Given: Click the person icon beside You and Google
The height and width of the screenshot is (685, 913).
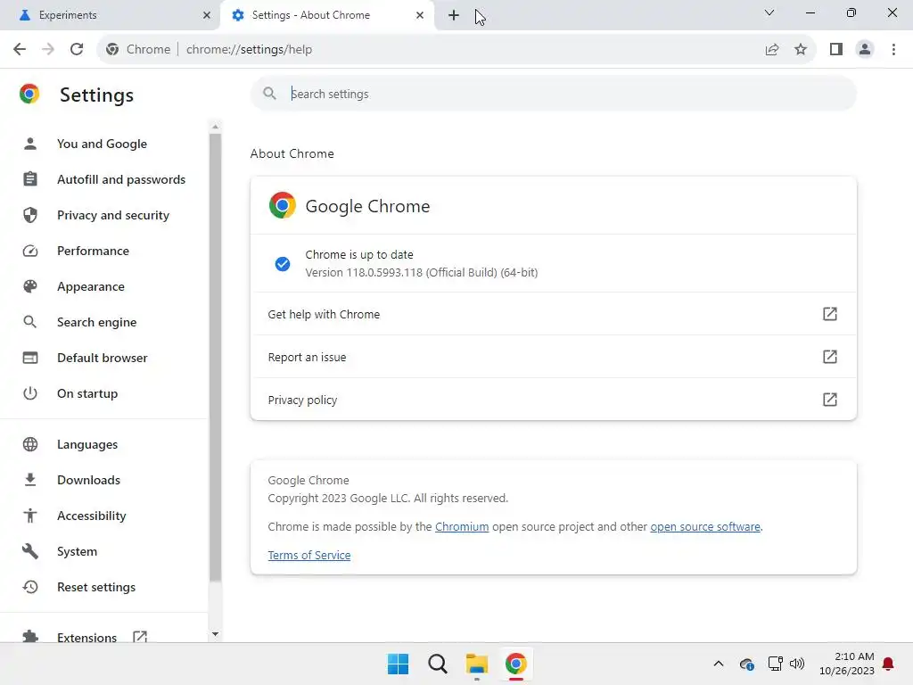Looking at the screenshot, I should [x=30, y=144].
